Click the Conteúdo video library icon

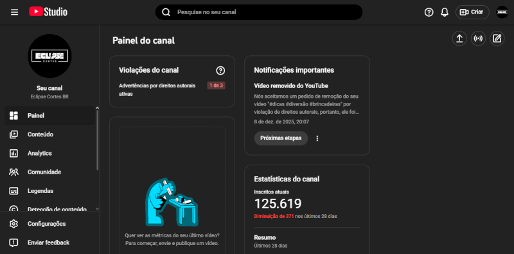pyautogui.click(x=13, y=134)
